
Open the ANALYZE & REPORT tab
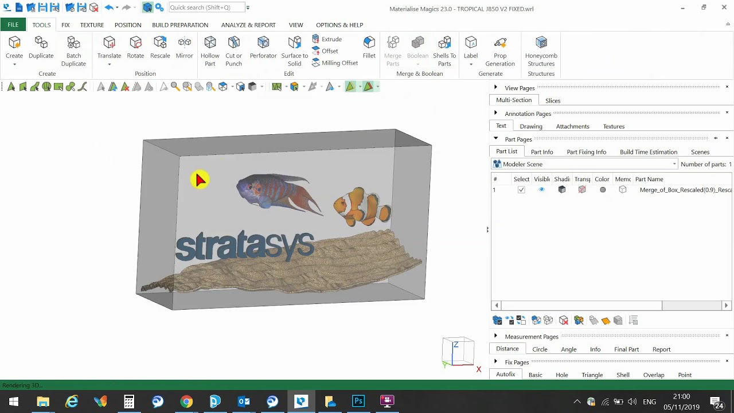(x=248, y=25)
